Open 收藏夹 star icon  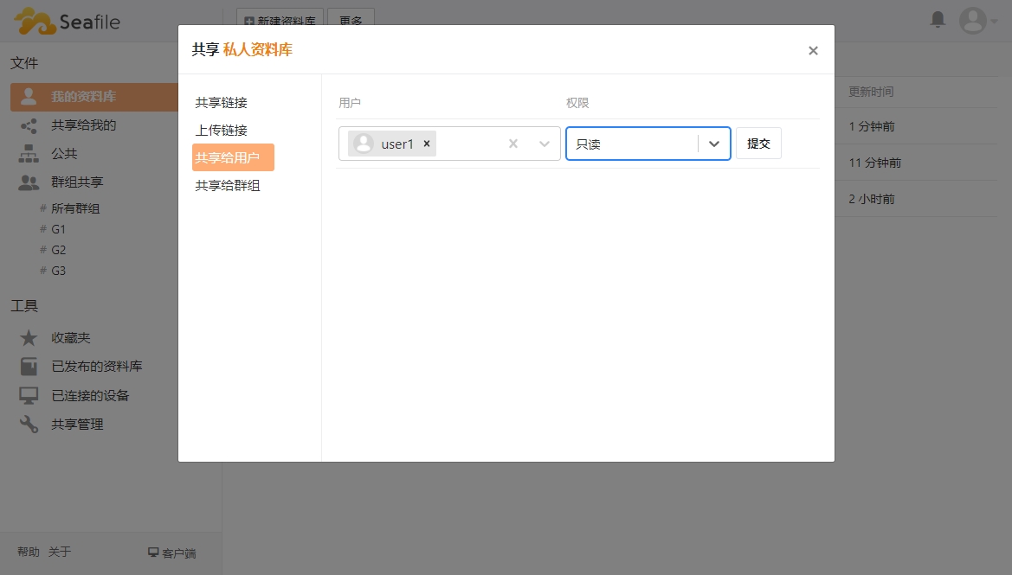click(x=29, y=338)
